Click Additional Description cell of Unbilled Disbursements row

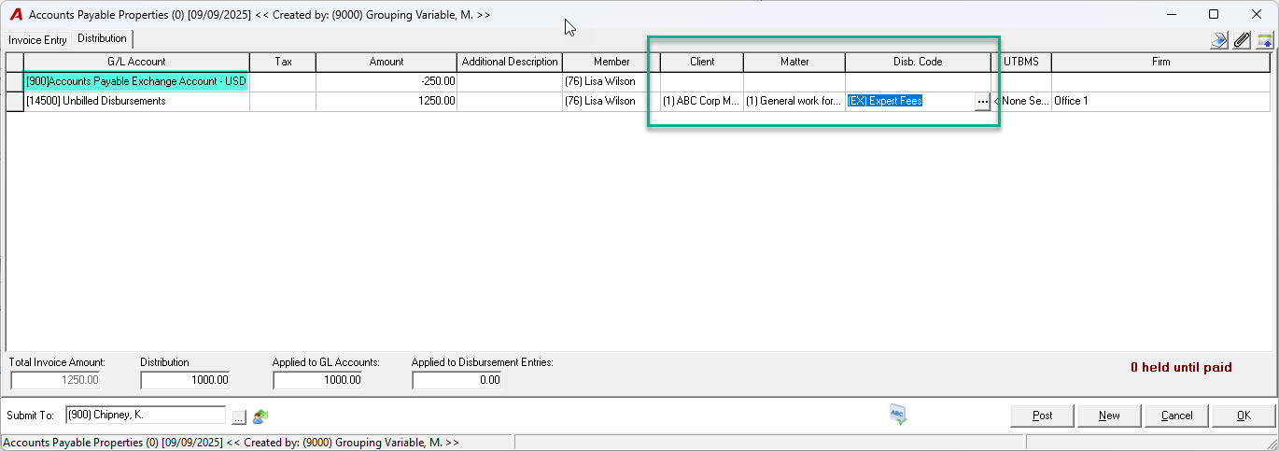[510, 101]
